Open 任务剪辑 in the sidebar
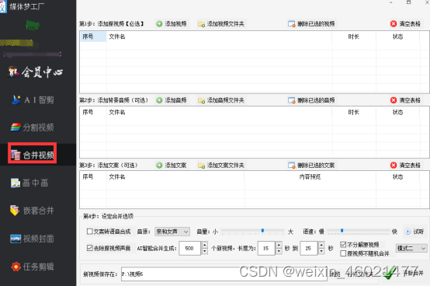The width and height of the screenshot is (430, 286). pos(33,267)
